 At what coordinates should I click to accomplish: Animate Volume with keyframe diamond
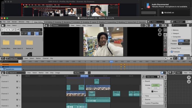[161, 85]
